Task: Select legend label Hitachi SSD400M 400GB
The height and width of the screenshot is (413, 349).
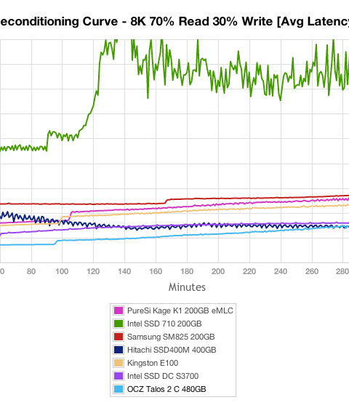Action: (x=172, y=350)
